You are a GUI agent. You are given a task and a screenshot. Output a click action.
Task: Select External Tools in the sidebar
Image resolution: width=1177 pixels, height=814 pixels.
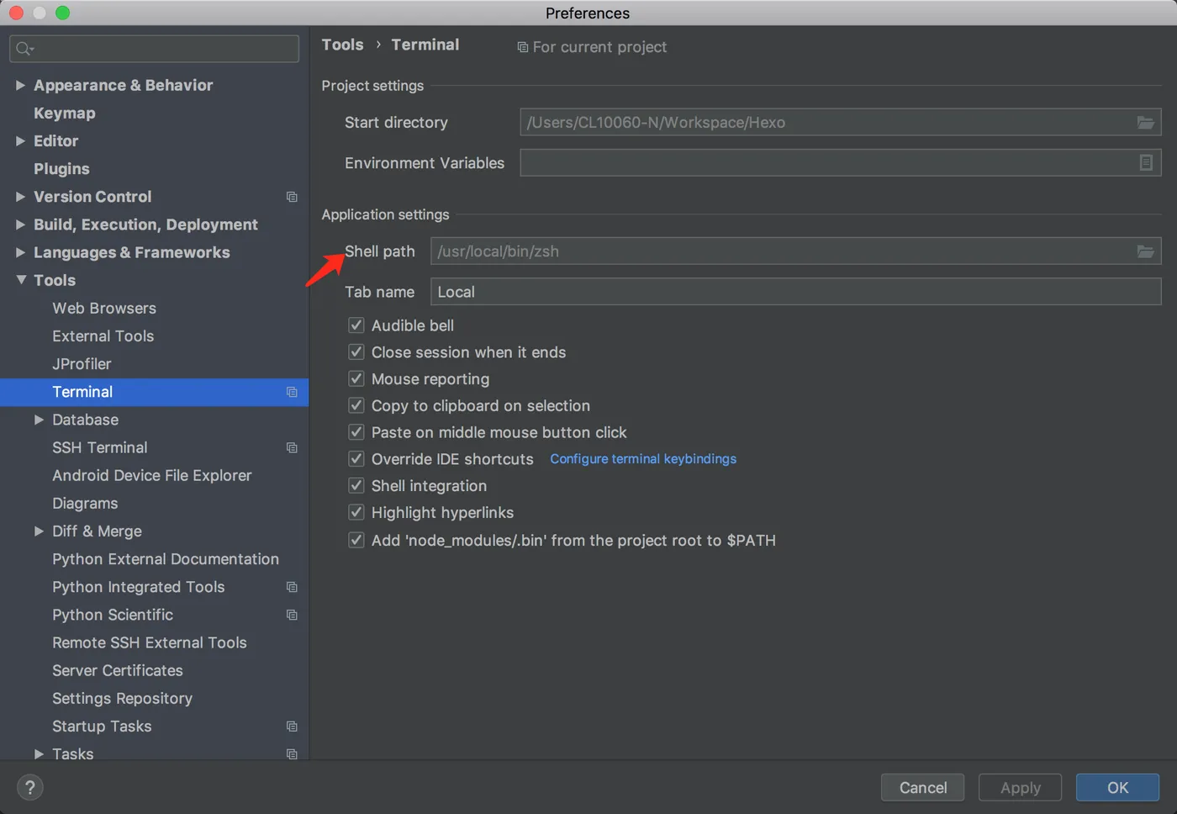pyautogui.click(x=103, y=336)
